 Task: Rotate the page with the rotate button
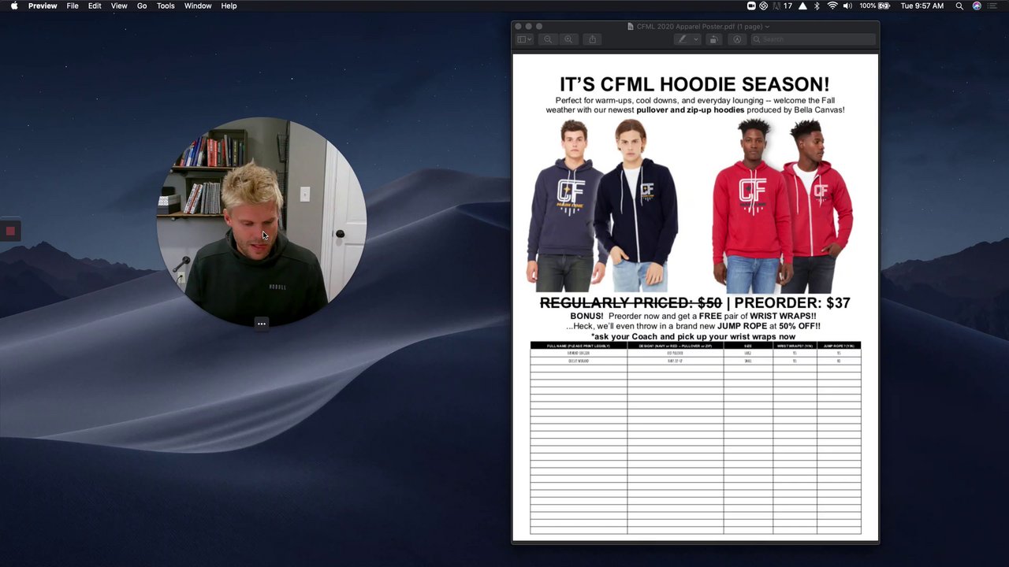(713, 39)
